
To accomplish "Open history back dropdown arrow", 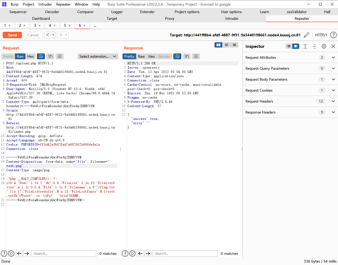I will pos(53,35).
